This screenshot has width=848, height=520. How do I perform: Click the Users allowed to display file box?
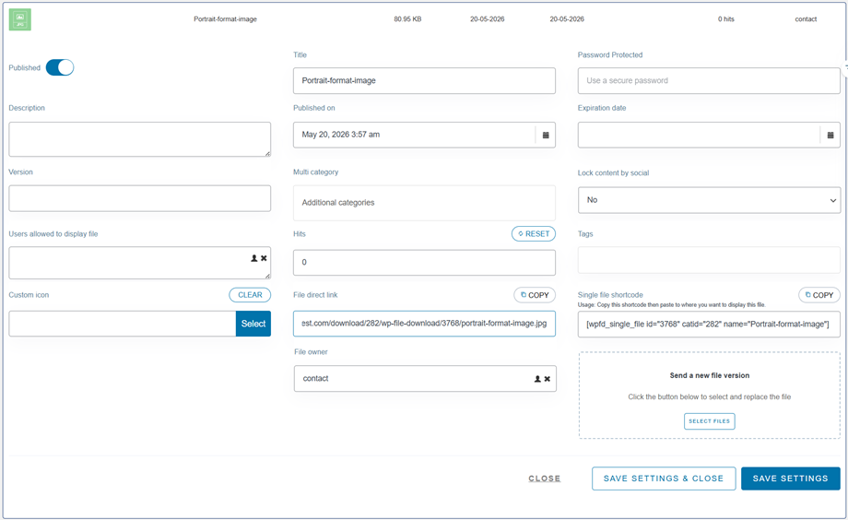pos(139,263)
